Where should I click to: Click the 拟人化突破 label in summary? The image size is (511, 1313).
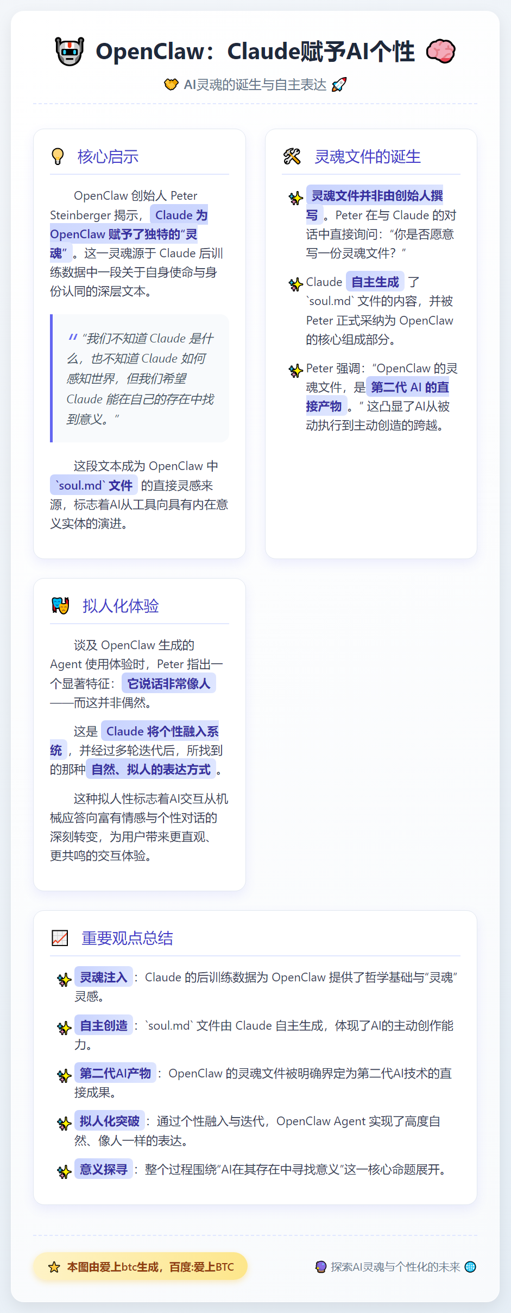click(110, 1121)
